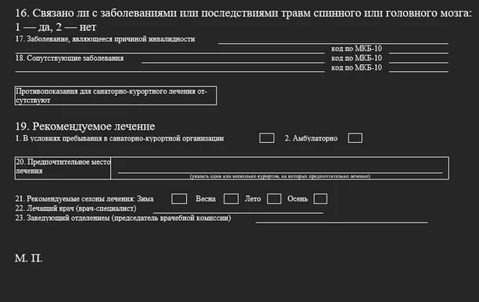
Task: Click the М. П. stamp mark
Action: [x=29, y=258]
